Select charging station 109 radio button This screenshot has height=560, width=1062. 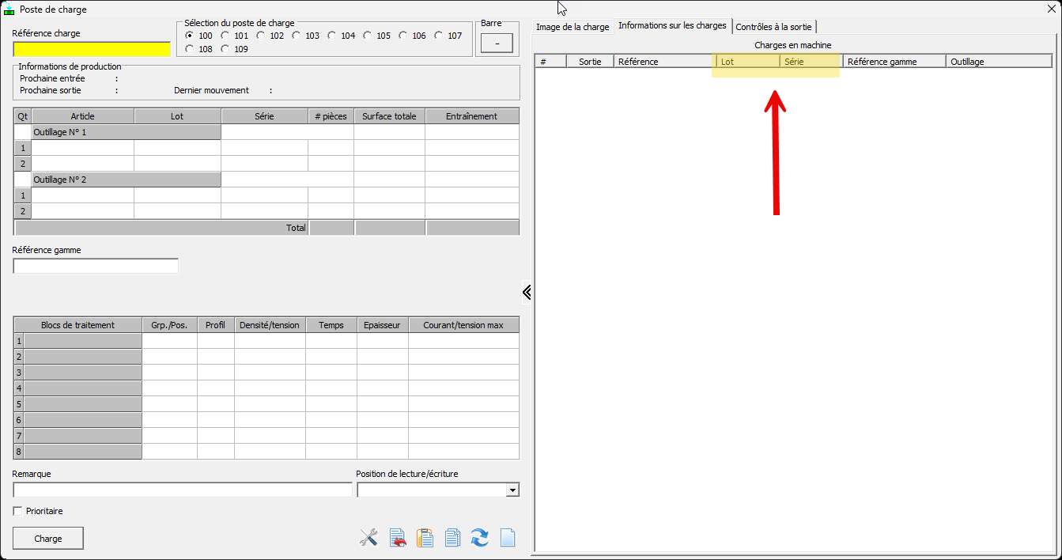[x=225, y=49]
